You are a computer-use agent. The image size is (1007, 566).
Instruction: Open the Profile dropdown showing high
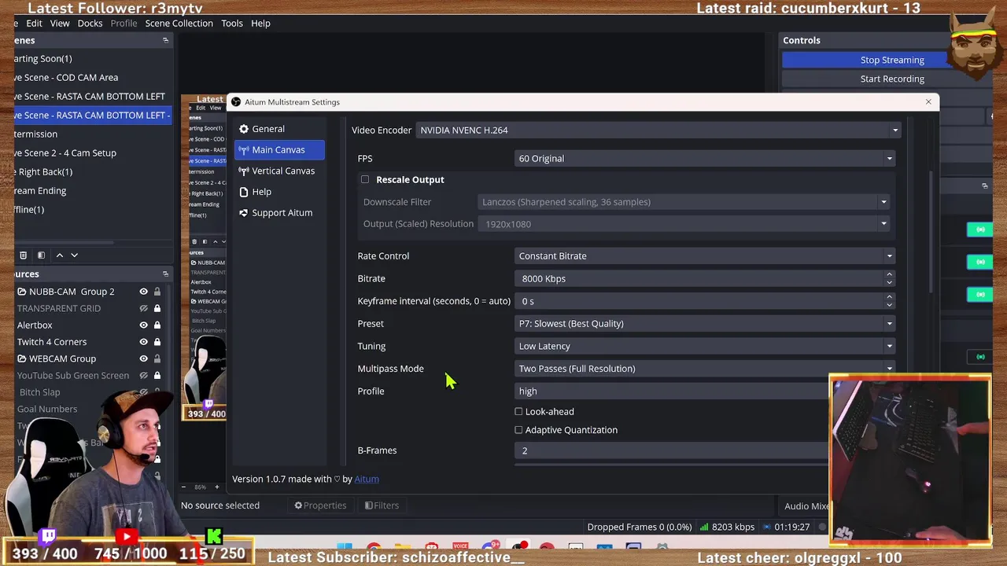coord(673,391)
